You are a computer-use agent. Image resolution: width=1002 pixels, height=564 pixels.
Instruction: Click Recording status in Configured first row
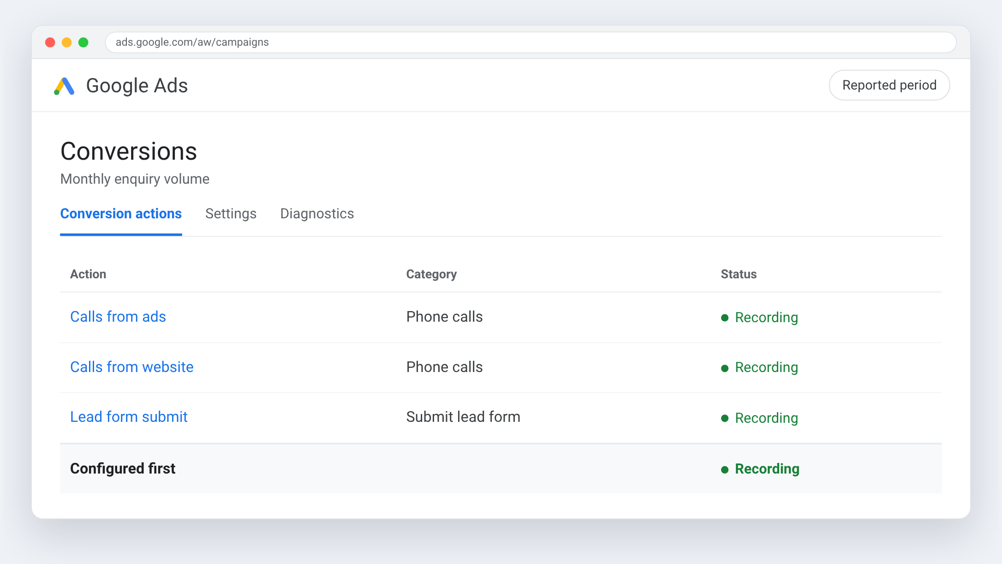coord(760,469)
